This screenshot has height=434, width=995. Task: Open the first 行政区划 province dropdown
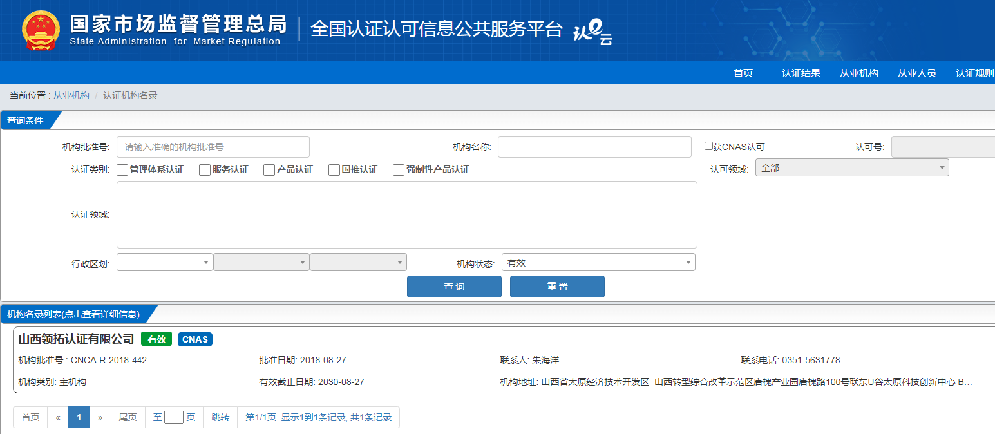164,263
